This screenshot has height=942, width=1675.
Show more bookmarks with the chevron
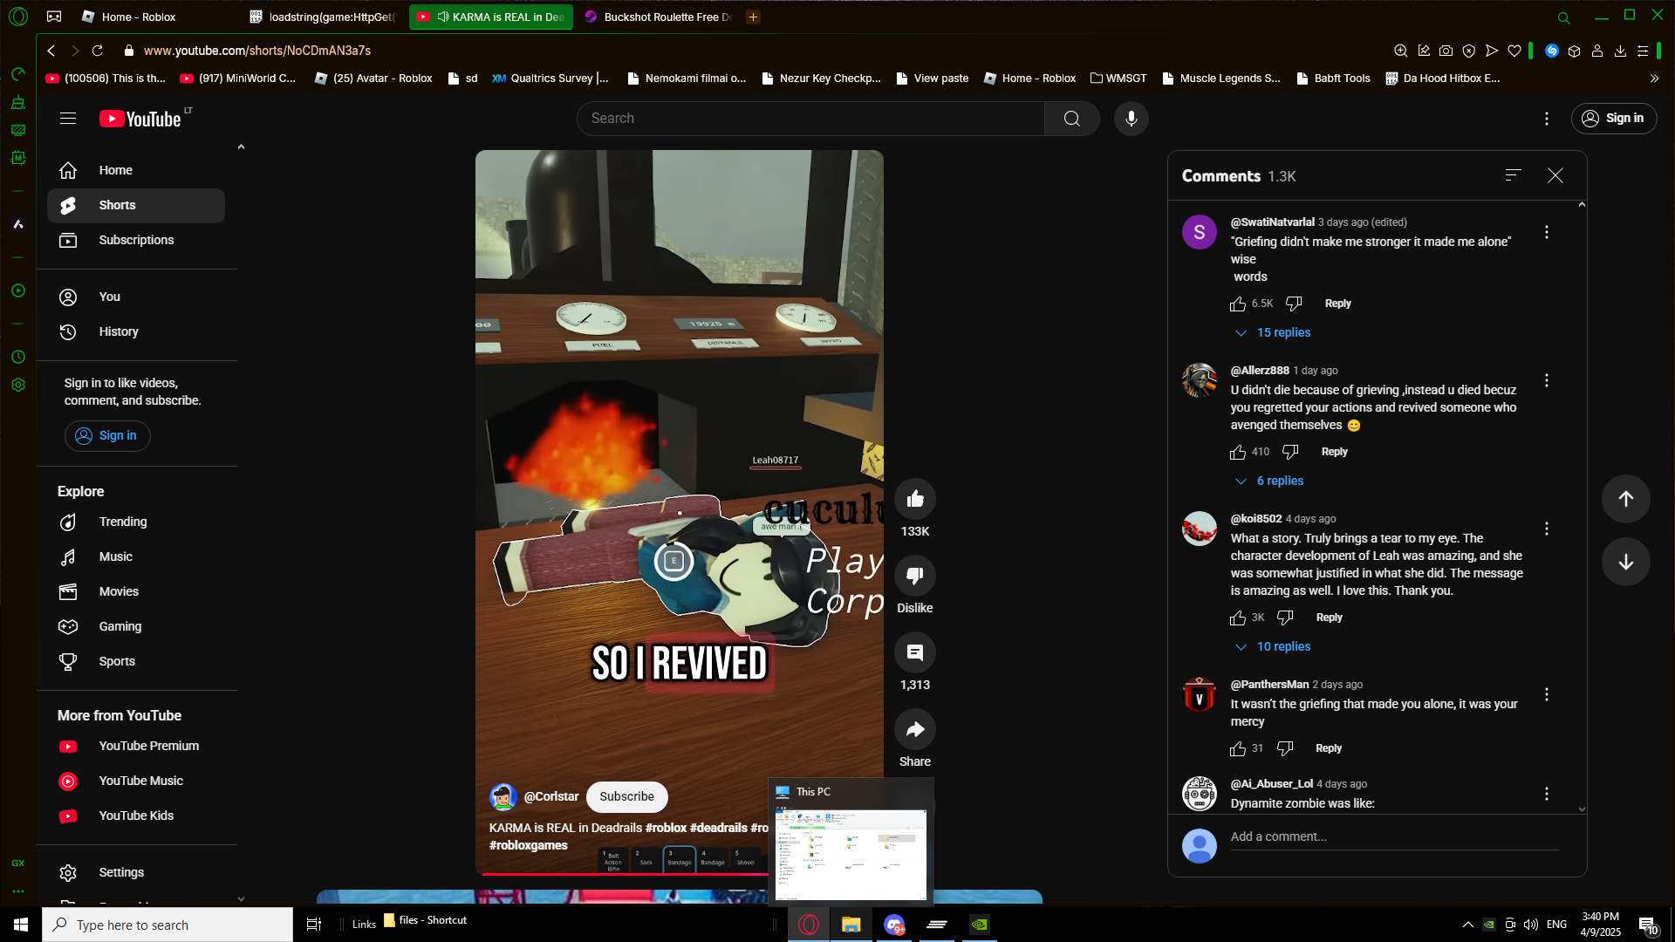click(1654, 78)
